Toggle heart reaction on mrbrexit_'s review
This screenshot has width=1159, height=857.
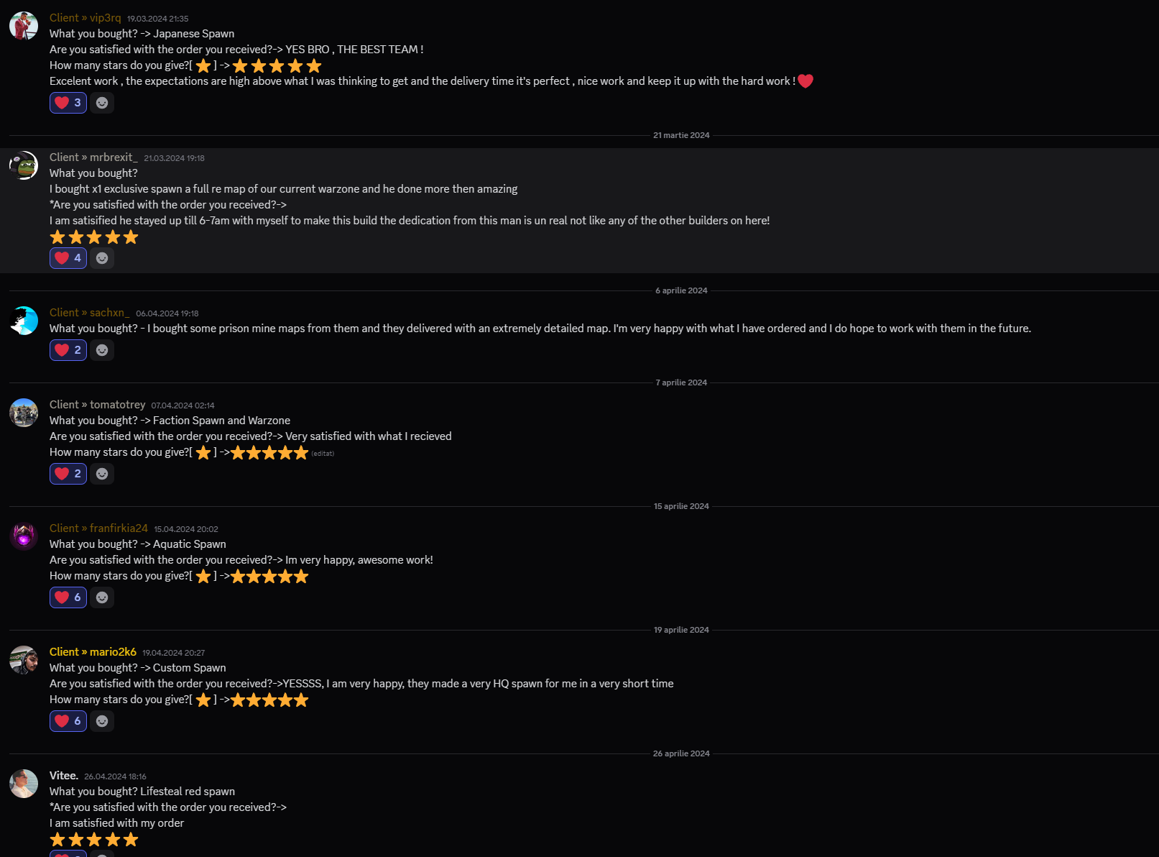[68, 258]
